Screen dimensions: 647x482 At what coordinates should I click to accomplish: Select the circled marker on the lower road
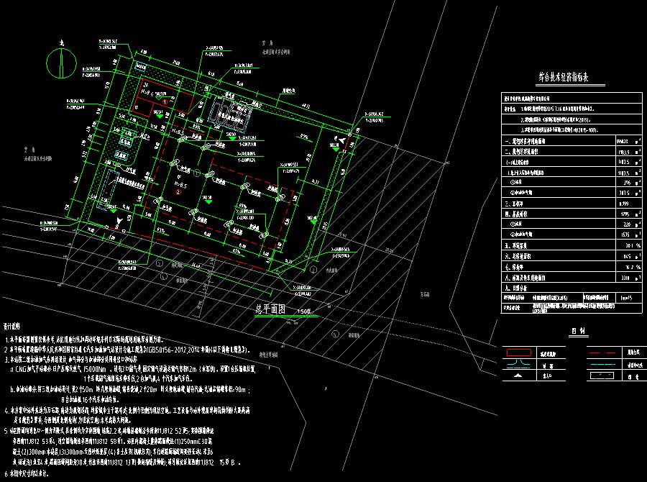pos(334,333)
